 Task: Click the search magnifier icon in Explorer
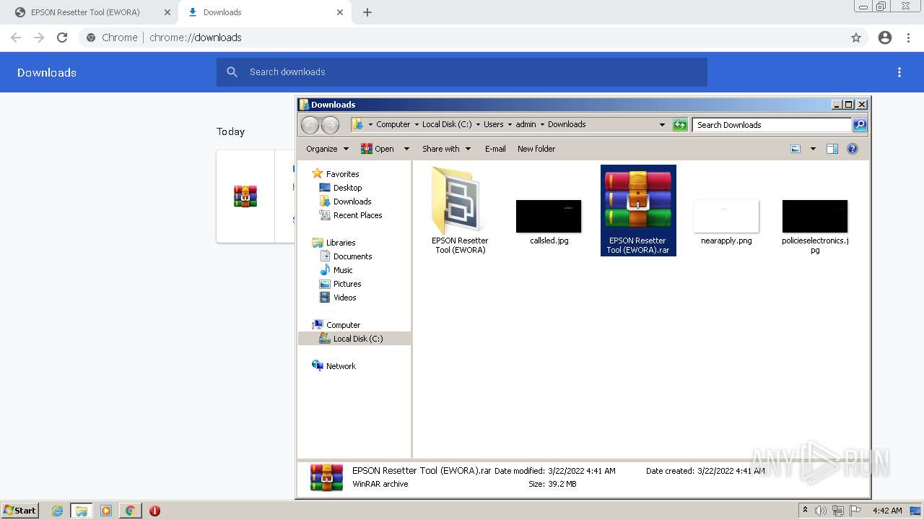tap(860, 125)
